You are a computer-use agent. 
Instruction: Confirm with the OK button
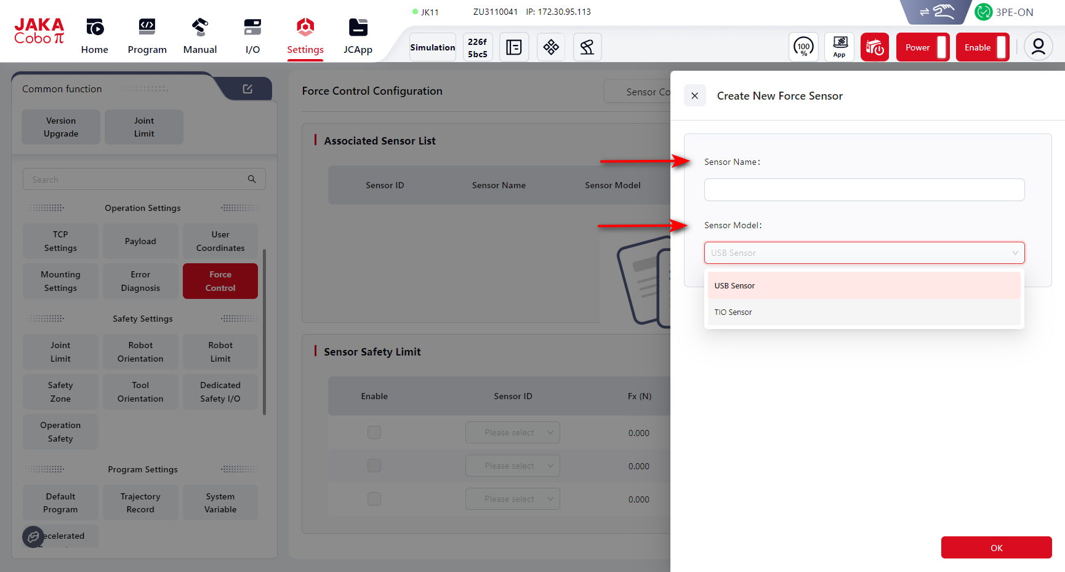pos(996,547)
